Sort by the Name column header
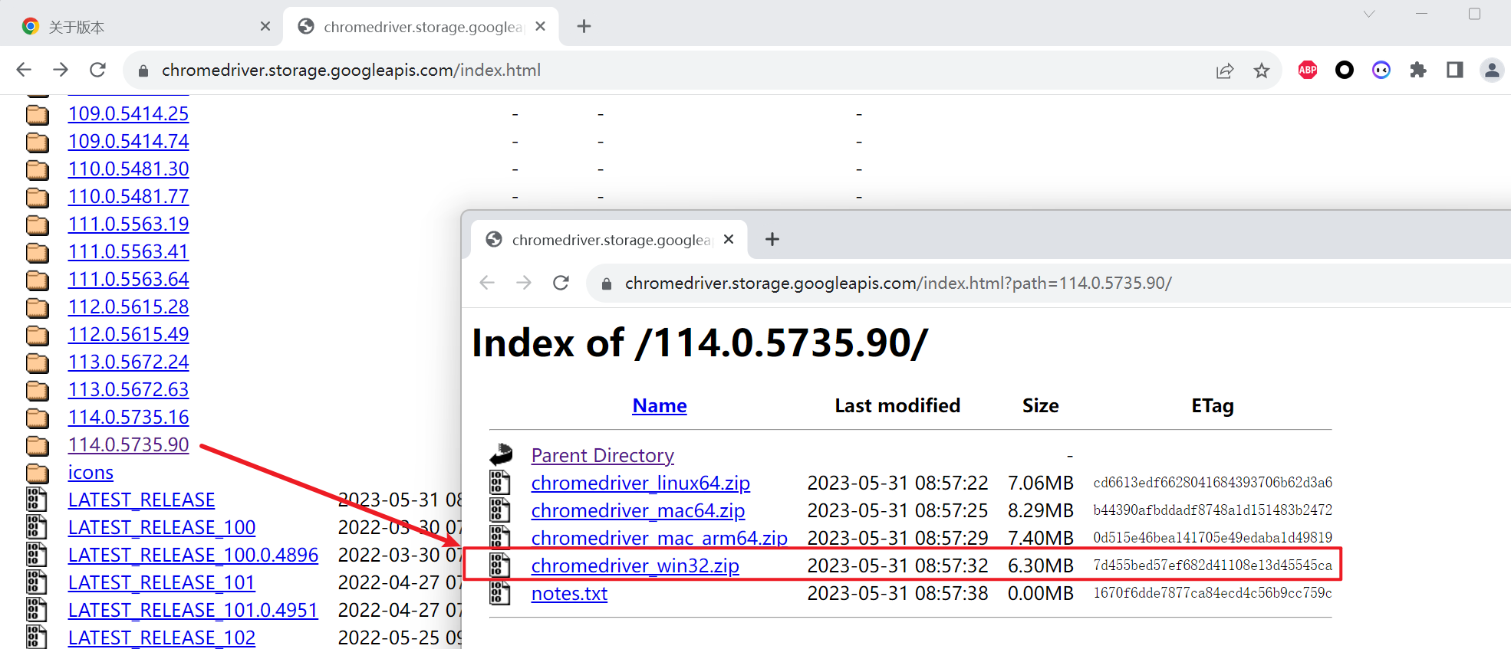 (660, 405)
